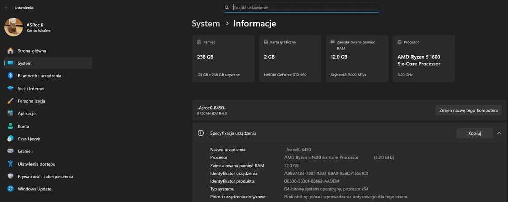Copy device specs with Kopiuj button
The width and height of the screenshot is (508, 202).
tap(474, 133)
